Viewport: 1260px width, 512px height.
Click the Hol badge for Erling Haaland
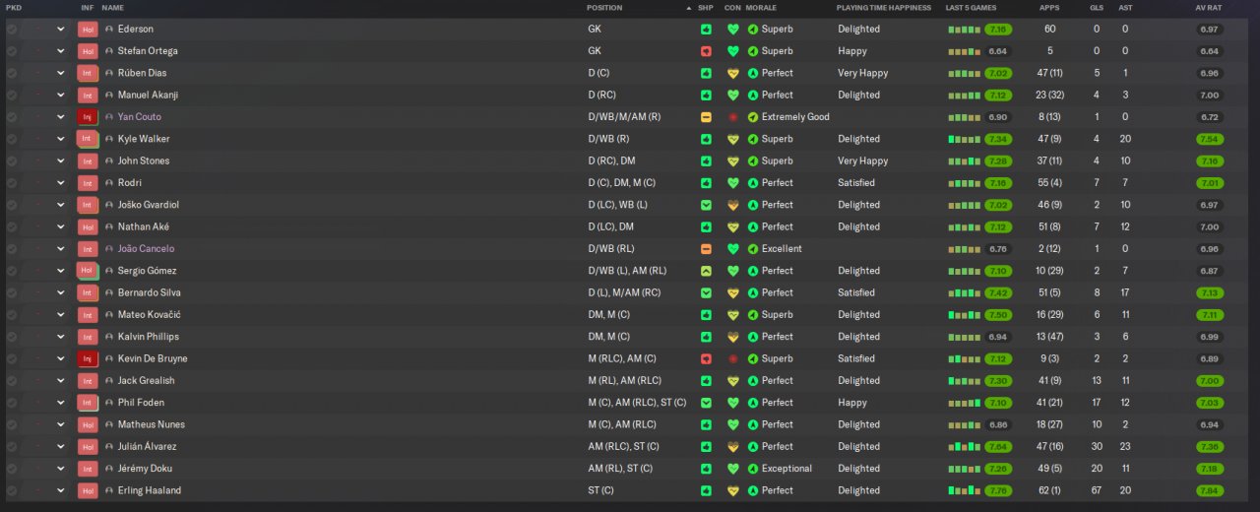(x=88, y=490)
